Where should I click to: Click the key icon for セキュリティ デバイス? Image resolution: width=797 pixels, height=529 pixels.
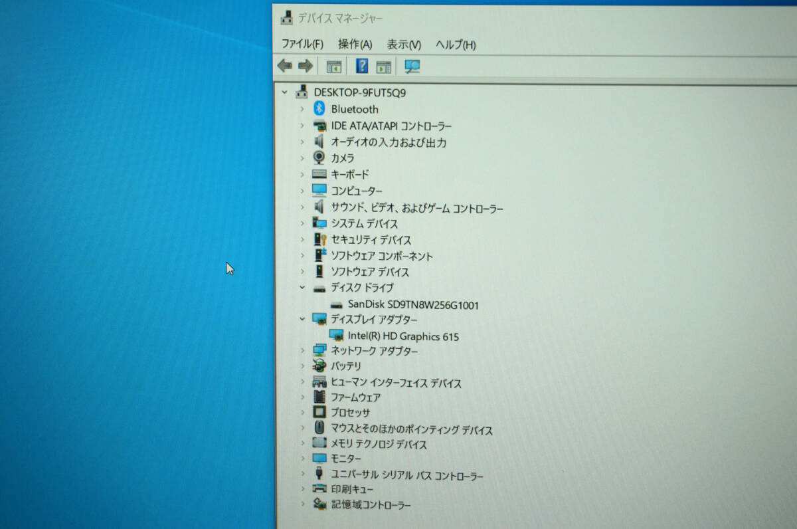tap(319, 239)
